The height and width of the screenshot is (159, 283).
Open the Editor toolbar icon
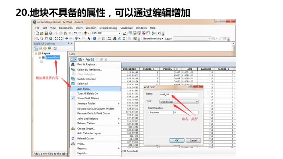click(x=124, y=33)
